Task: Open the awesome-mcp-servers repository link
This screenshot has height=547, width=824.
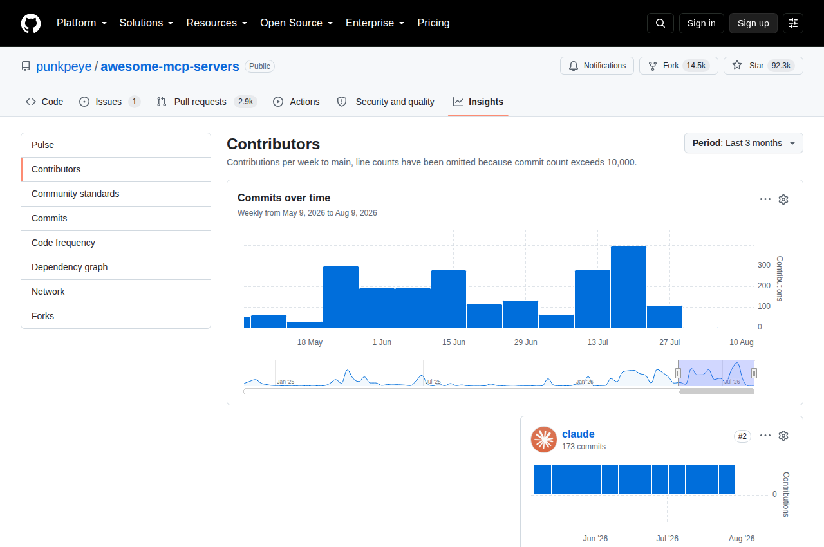Action: click(x=170, y=66)
